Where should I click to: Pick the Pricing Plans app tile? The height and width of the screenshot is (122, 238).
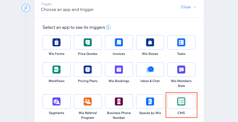click(88, 70)
